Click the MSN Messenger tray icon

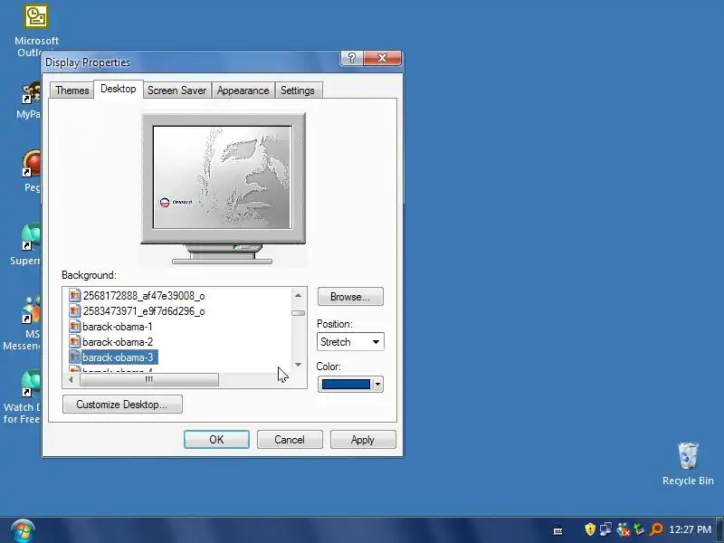(x=623, y=529)
